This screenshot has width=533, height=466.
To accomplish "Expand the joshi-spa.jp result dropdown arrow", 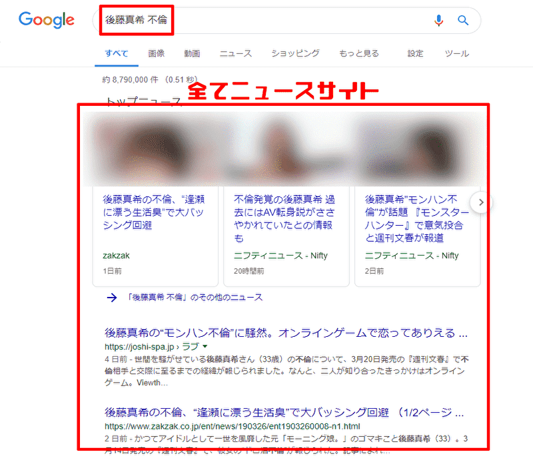I will click(x=205, y=346).
